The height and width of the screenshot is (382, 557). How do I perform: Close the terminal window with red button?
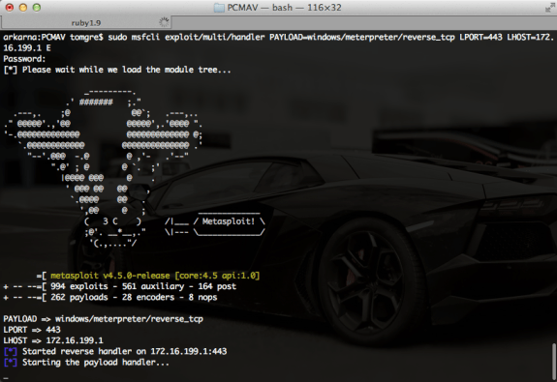[10, 8]
